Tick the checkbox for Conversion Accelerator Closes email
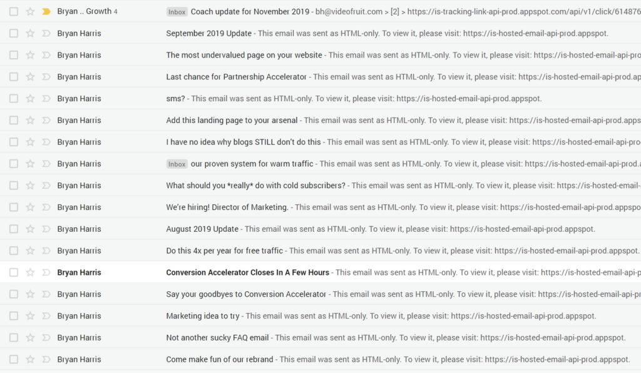Viewport: 641px width, 373px height. click(x=14, y=272)
